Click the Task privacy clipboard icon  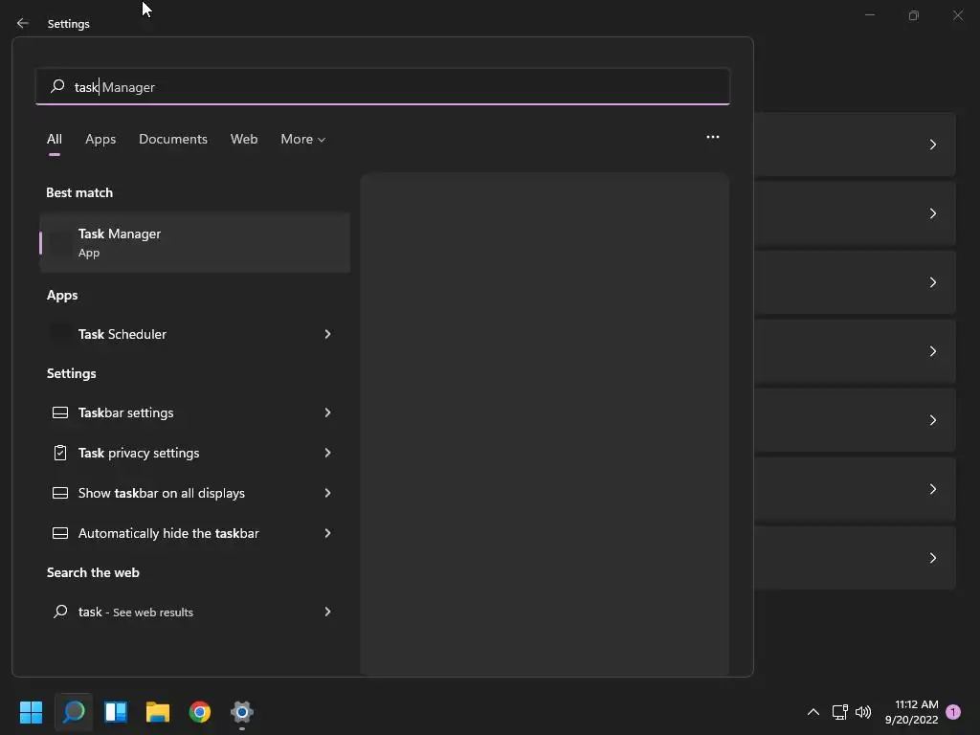pyautogui.click(x=60, y=453)
